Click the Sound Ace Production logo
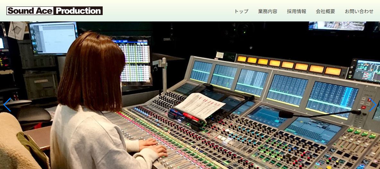The image size is (380, 169). coord(55,11)
